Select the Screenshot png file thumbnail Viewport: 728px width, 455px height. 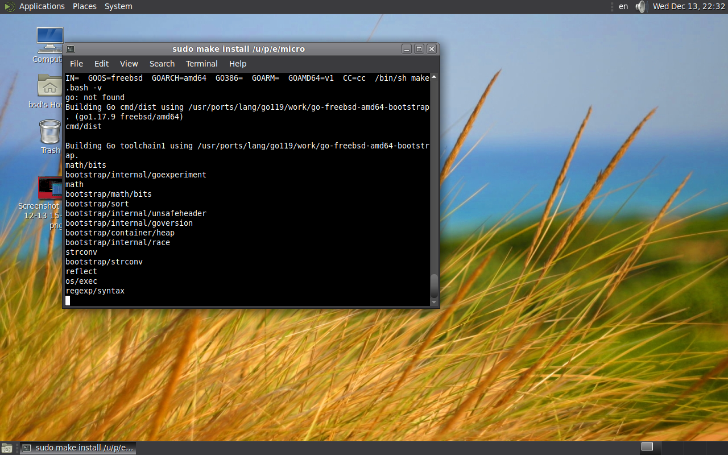click(50, 188)
